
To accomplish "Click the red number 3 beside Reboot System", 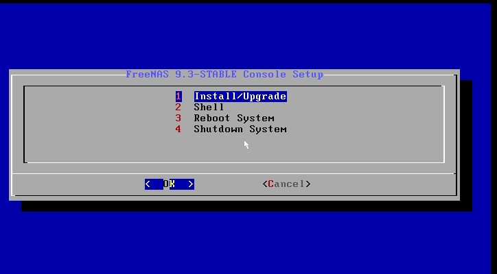I will [x=178, y=119].
